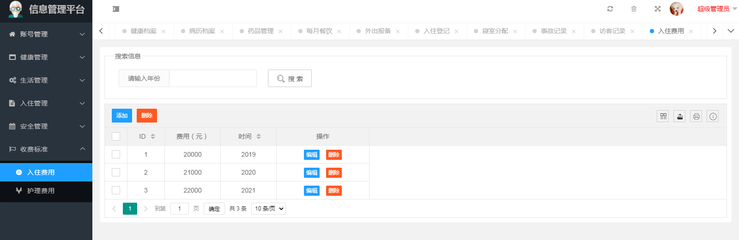Focus the 请输入年份 year input field

pos(213,78)
